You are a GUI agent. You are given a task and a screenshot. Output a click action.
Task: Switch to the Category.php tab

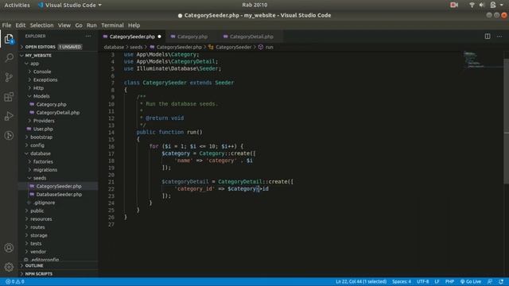pos(192,37)
